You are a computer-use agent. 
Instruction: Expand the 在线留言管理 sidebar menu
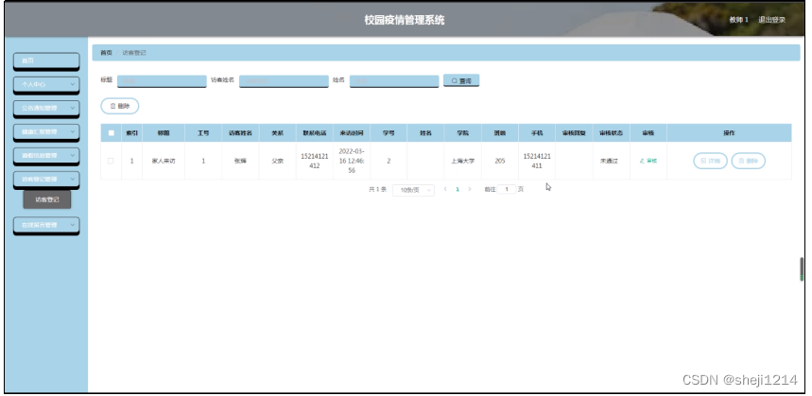[x=46, y=225]
